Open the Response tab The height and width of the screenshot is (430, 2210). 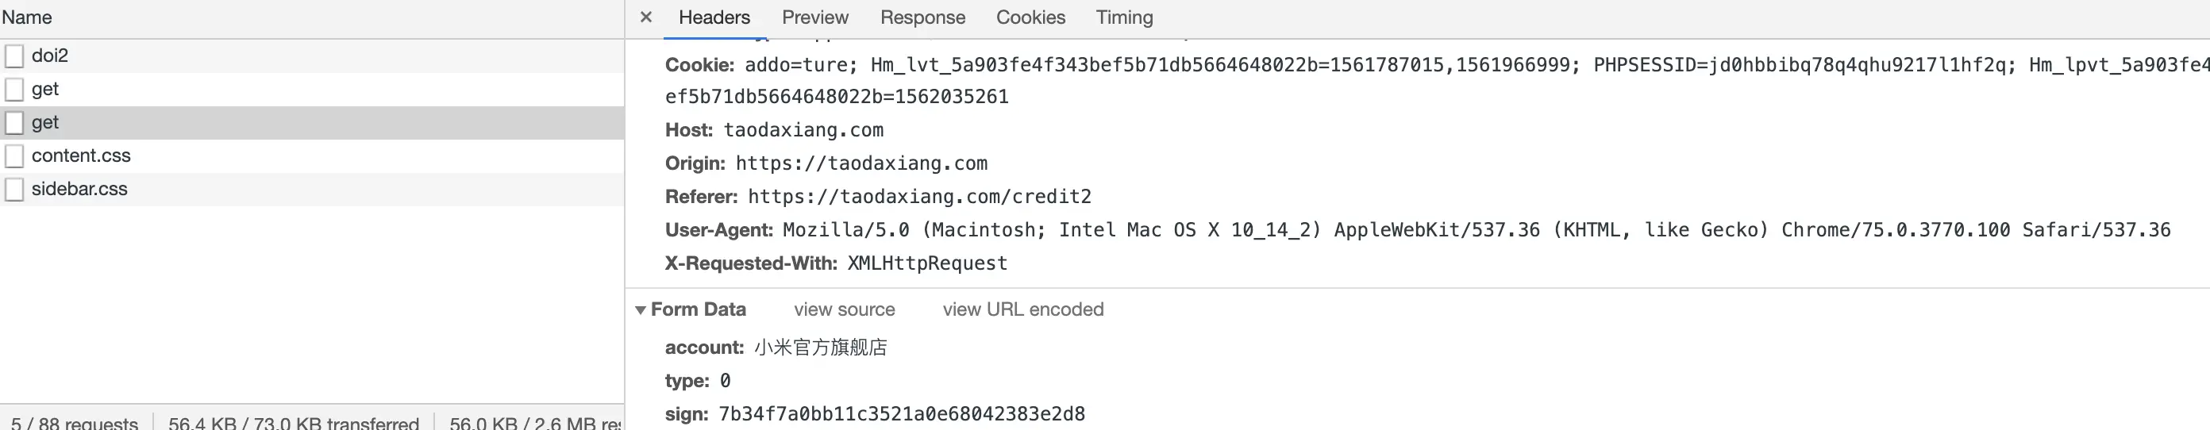click(922, 17)
